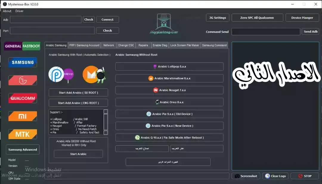This screenshot has height=184, width=322.
Task: Click the Port input field
Action: (x=52, y=31)
